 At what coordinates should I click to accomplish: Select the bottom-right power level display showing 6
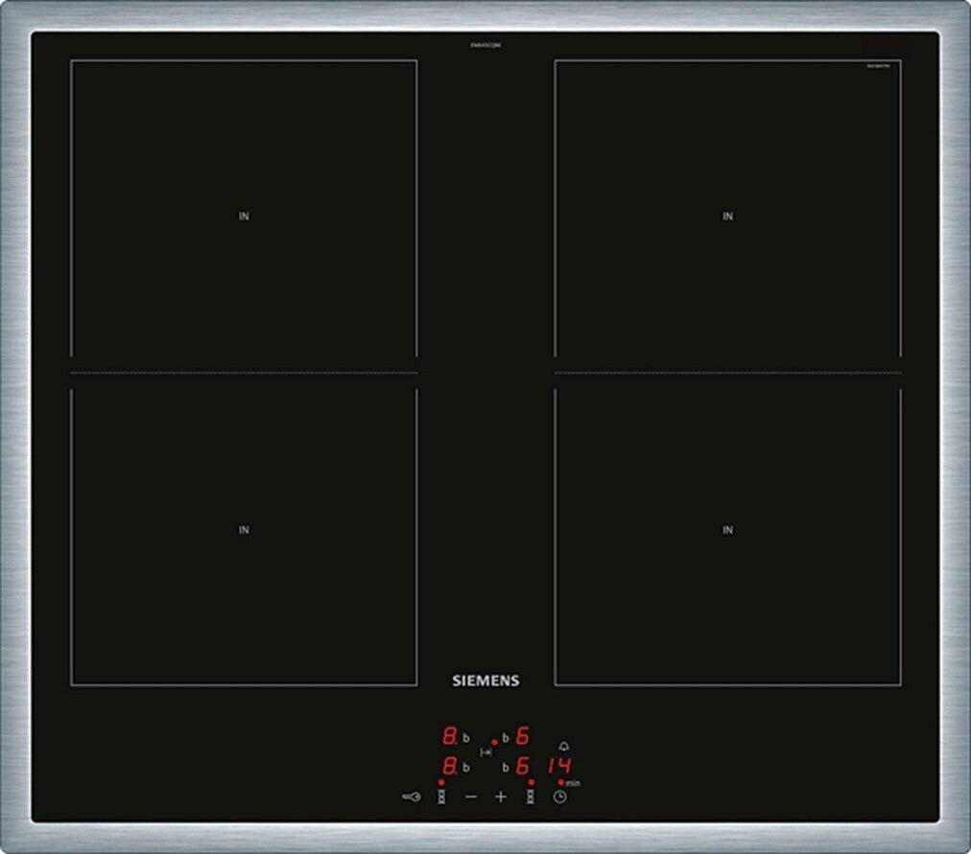(523, 766)
